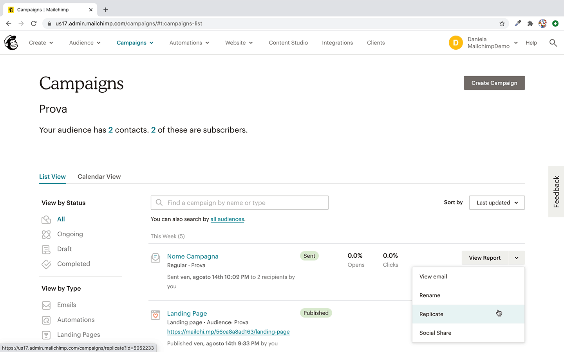Click the Landing Pages type icon
The image size is (564, 352).
click(46, 335)
